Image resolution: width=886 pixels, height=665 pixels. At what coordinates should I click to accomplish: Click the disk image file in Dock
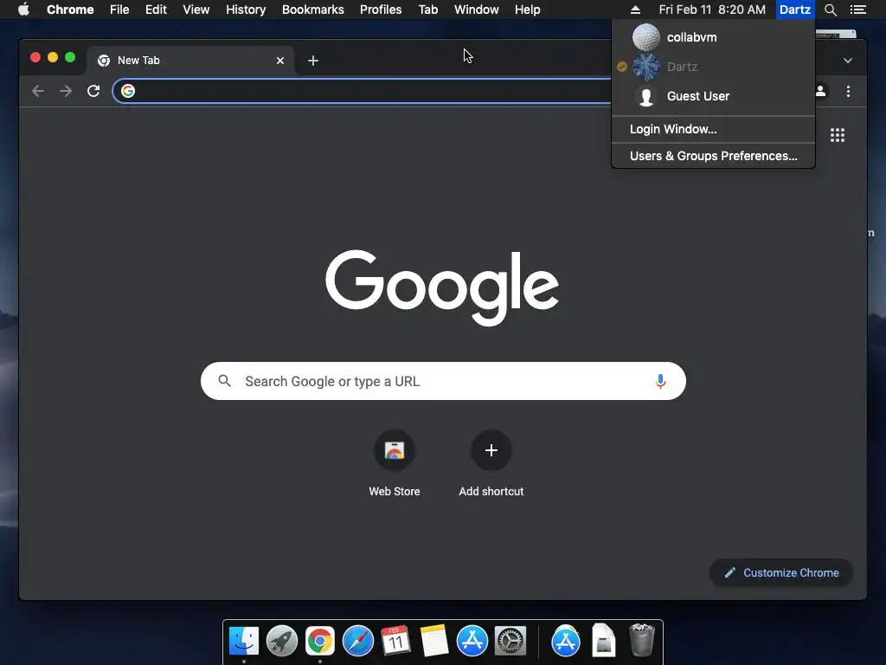603,641
